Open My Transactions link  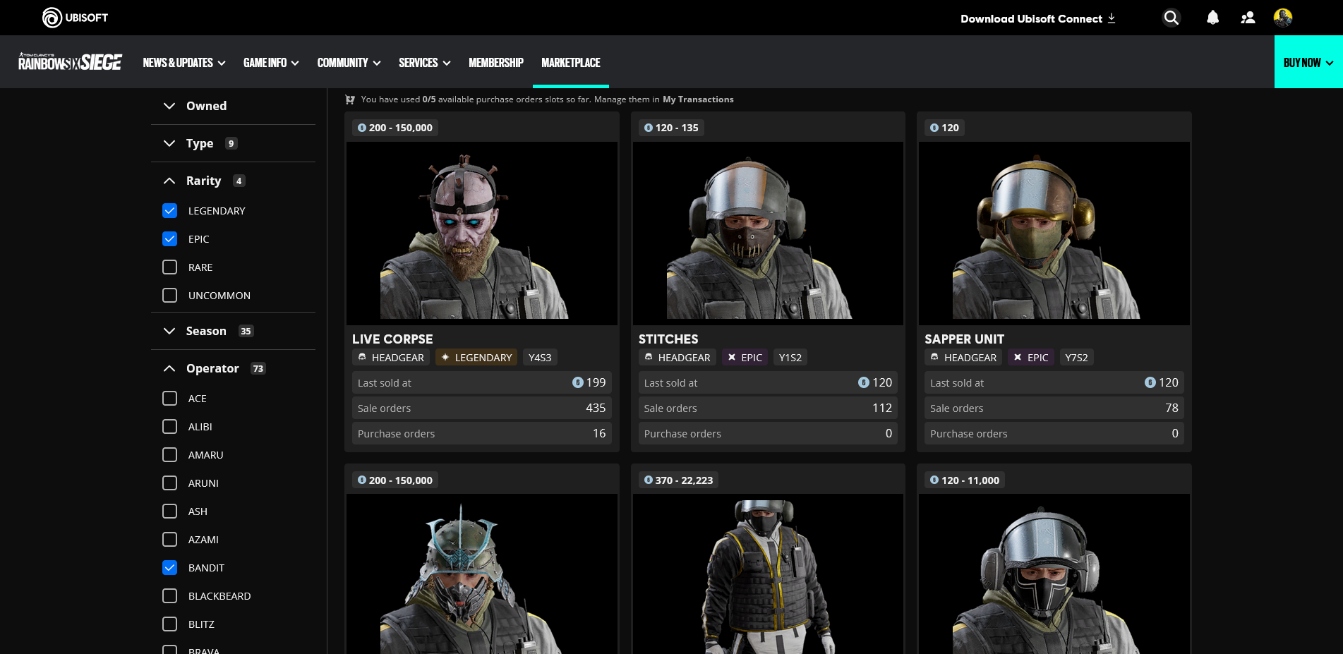(698, 99)
